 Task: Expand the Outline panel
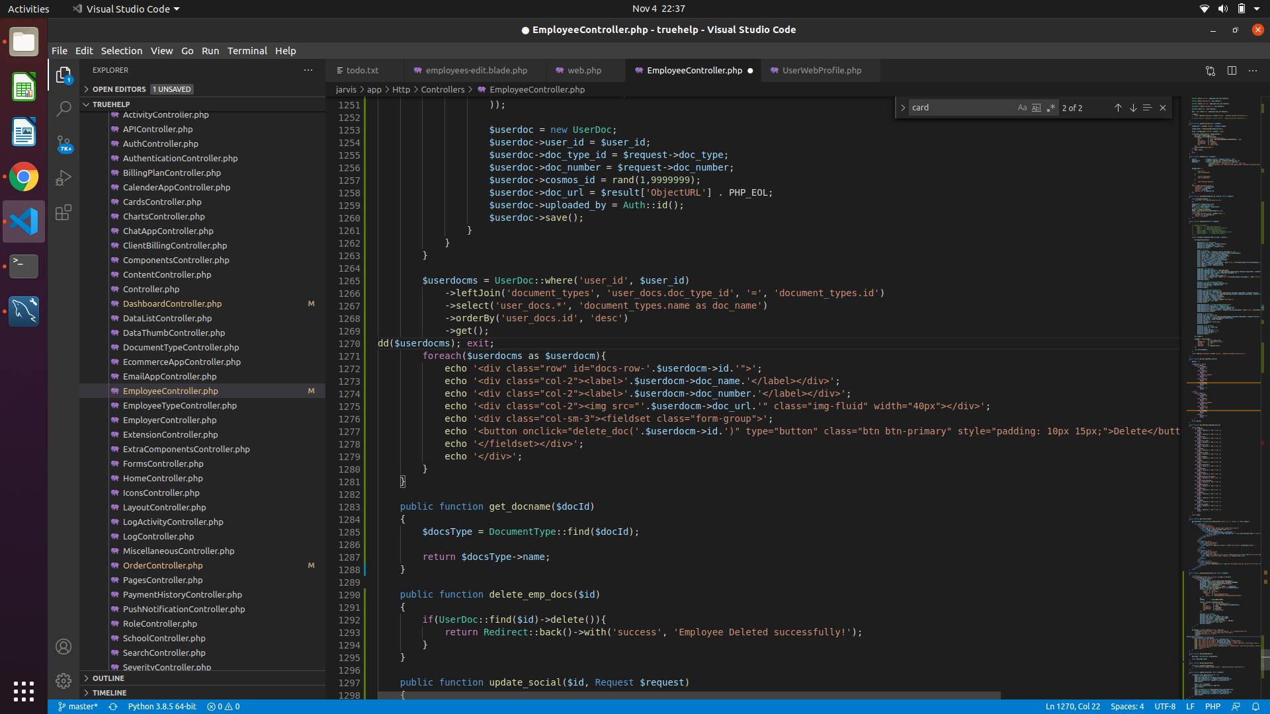pyautogui.click(x=108, y=678)
